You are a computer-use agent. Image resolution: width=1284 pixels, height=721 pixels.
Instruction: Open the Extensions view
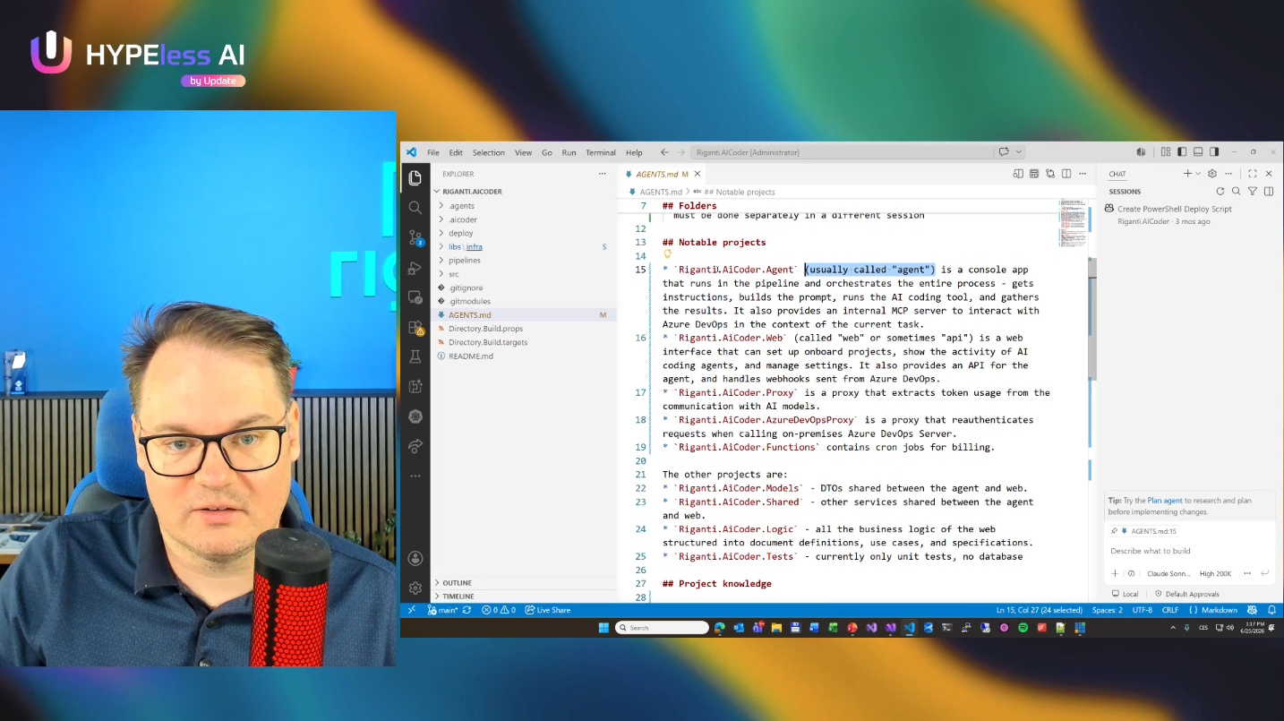(415, 328)
